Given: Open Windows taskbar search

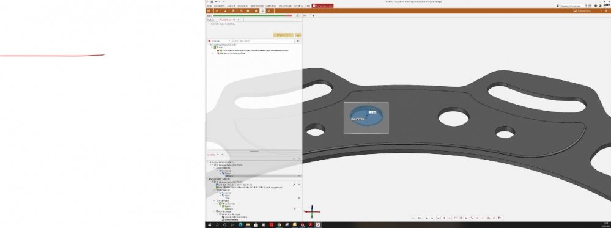Looking at the screenshot, I should coord(217,225).
